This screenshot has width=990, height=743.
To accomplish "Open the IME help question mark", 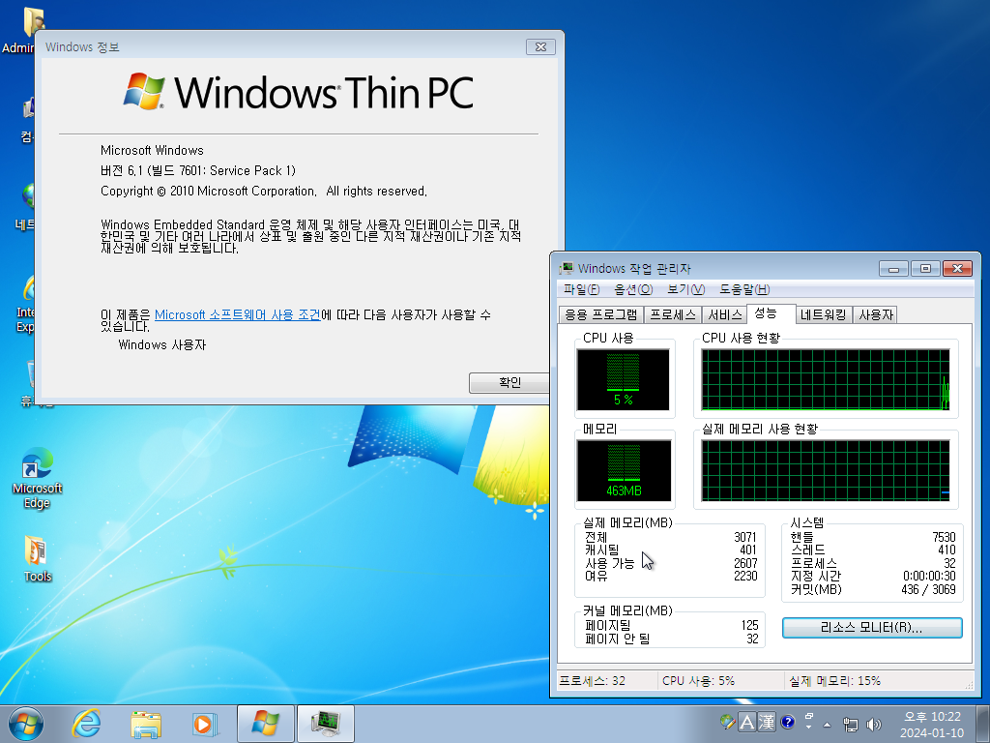I will [x=787, y=722].
